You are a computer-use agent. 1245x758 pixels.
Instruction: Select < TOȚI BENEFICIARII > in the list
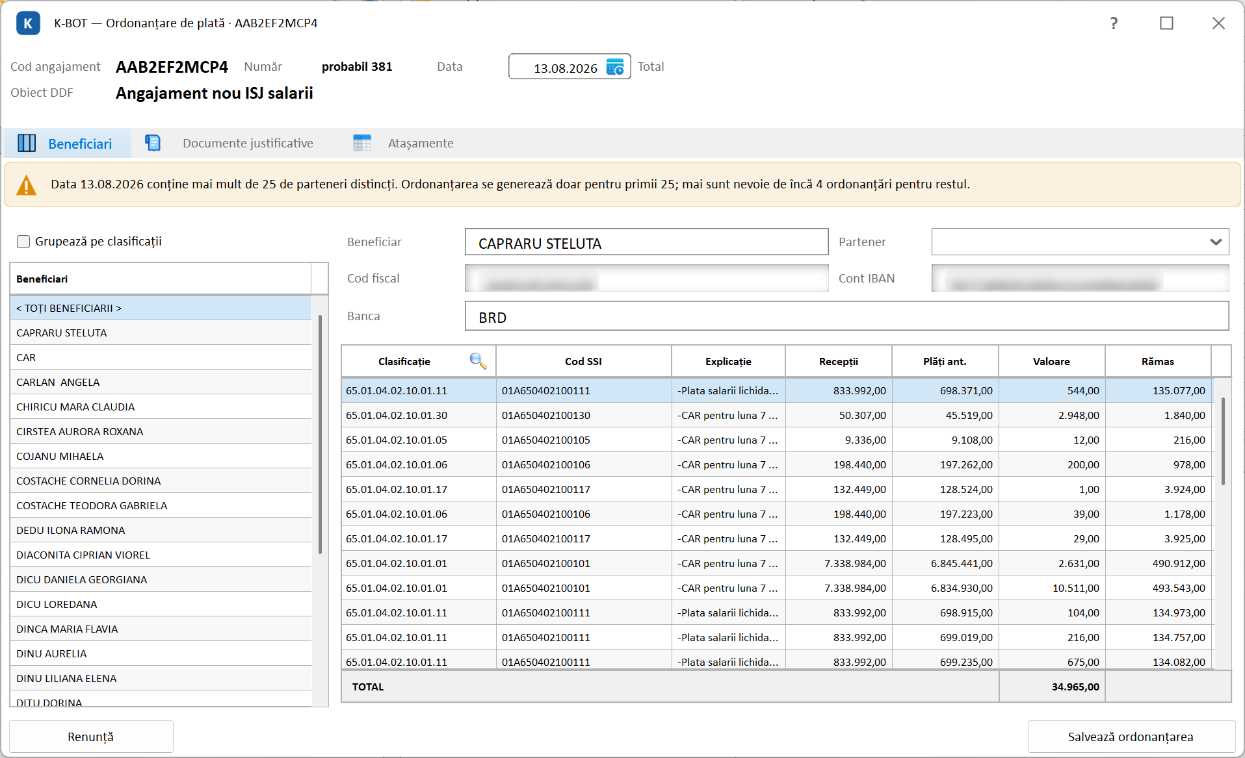click(161, 308)
